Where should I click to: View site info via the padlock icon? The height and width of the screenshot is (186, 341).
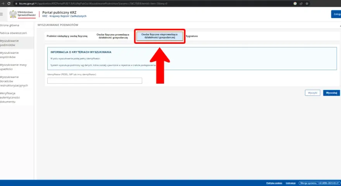(x=16, y=3)
